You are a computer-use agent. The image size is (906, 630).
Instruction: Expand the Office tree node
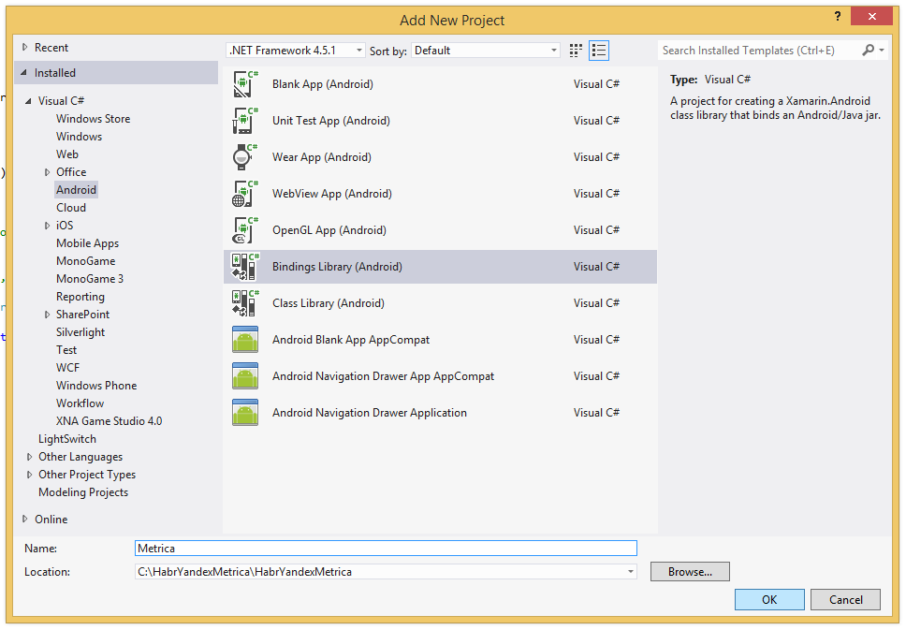48,172
